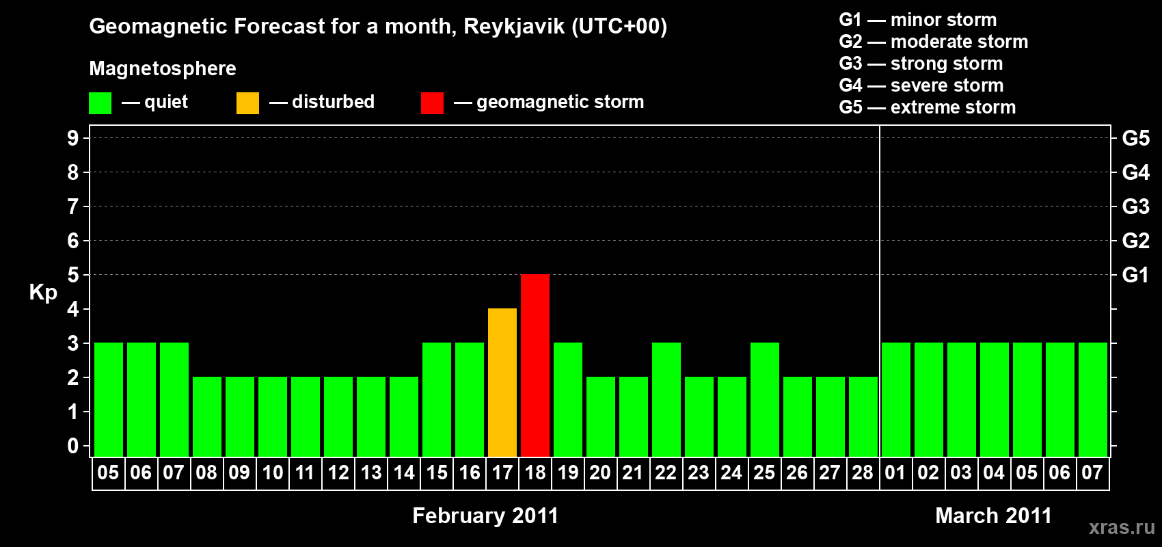Screen dimensions: 1162x547
Task: Click the G4 right axis label
Action: click(x=1136, y=172)
